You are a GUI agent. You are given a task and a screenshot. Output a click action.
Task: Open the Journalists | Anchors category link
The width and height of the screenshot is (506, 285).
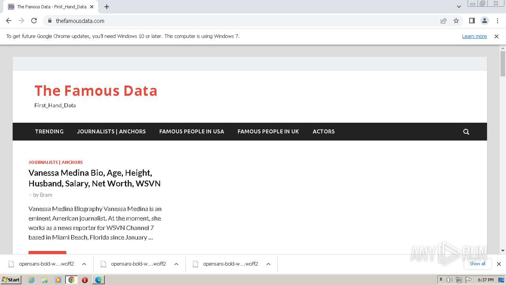[x=56, y=162]
